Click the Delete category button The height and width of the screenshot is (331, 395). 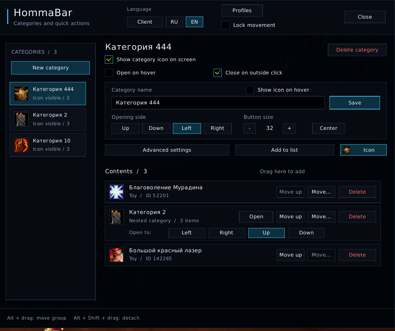pos(357,50)
